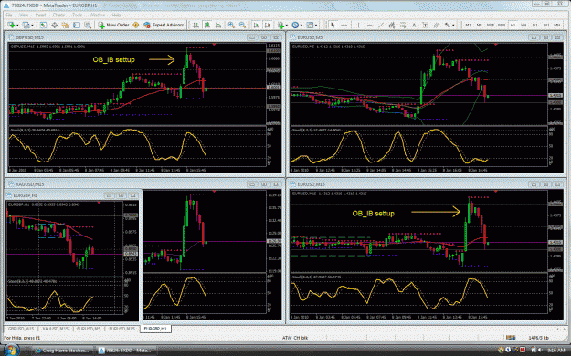Switch timeframe to MN monthly
571x356 pixels.
pyautogui.click(x=557, y=26)
